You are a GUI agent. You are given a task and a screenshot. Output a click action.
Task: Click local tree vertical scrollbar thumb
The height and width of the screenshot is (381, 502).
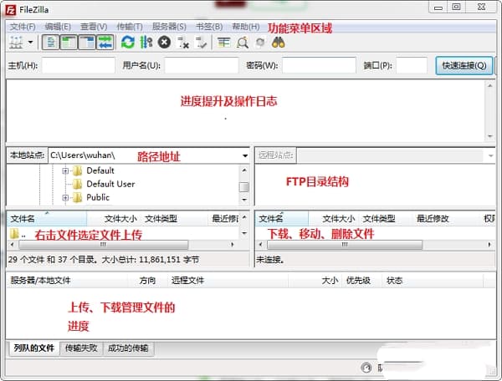[244, 187]
